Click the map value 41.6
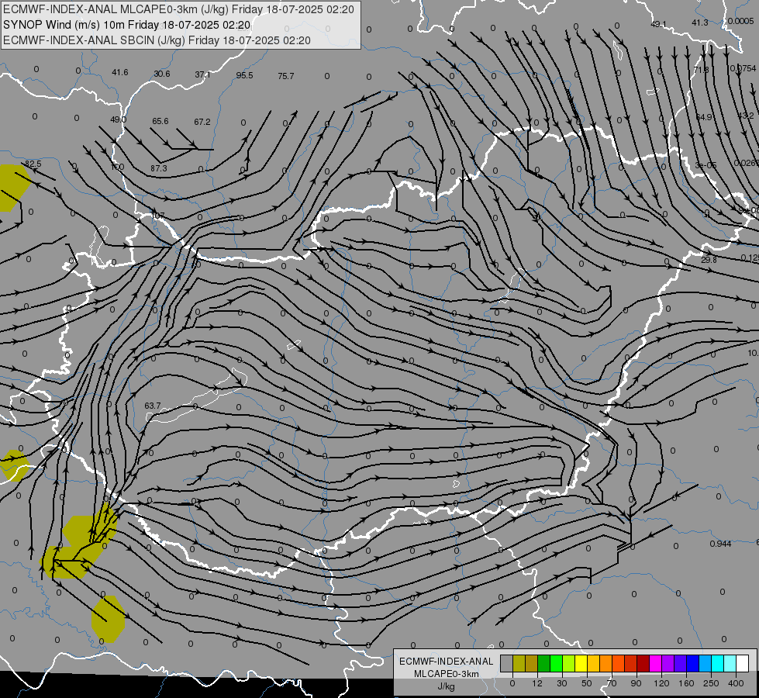The height and width of the screenshot is (698, 759). click(x=120, y=72)
